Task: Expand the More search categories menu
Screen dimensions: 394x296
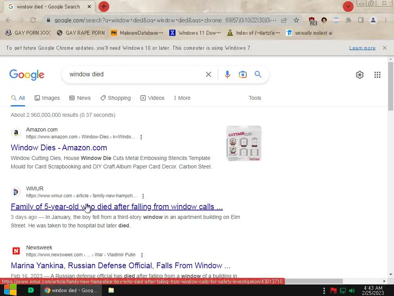Action: point(182,98)
